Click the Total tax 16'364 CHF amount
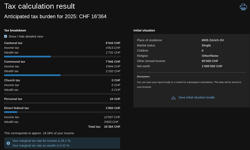250x150 pixels. point(112,127)
